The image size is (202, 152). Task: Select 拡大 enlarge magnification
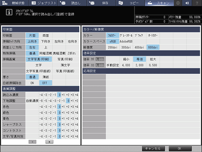point(153,59)
